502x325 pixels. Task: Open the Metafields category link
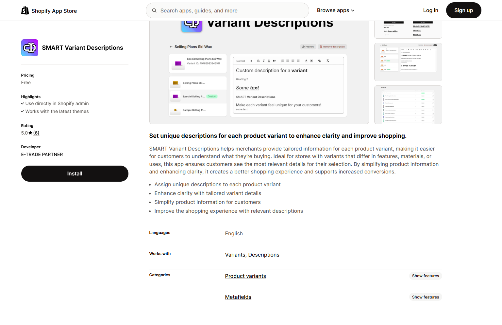coord(238,297)
